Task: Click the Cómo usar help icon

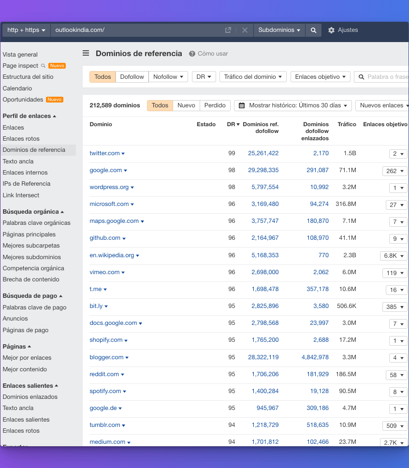Action: tap(192, 54)
